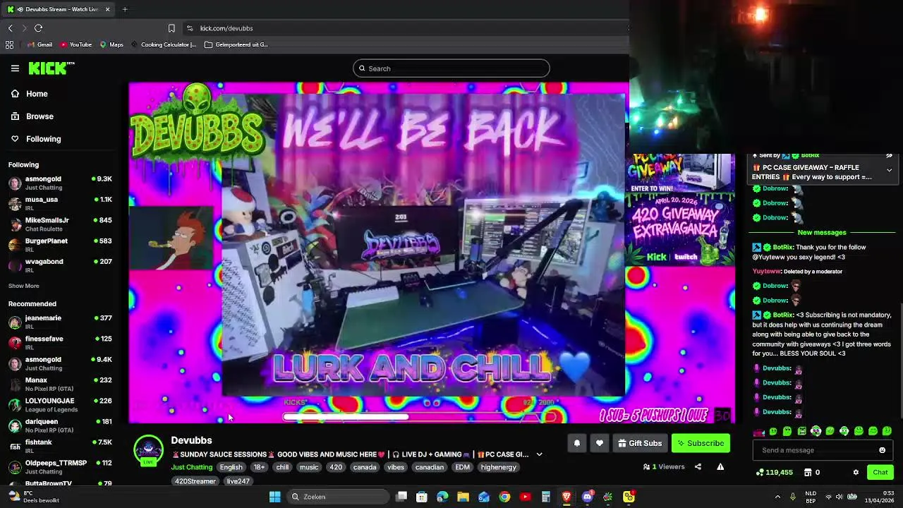Open Discord from taskbar
Image resolution: width=903 pixels, height=508 pixels.
[x=587, y=497]
